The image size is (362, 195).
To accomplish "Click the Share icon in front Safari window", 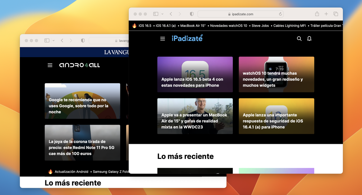I will pos(317,14).
